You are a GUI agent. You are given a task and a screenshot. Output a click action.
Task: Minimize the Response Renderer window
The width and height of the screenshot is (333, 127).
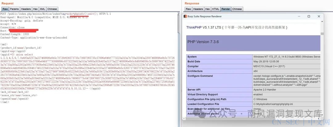point(299,16)
